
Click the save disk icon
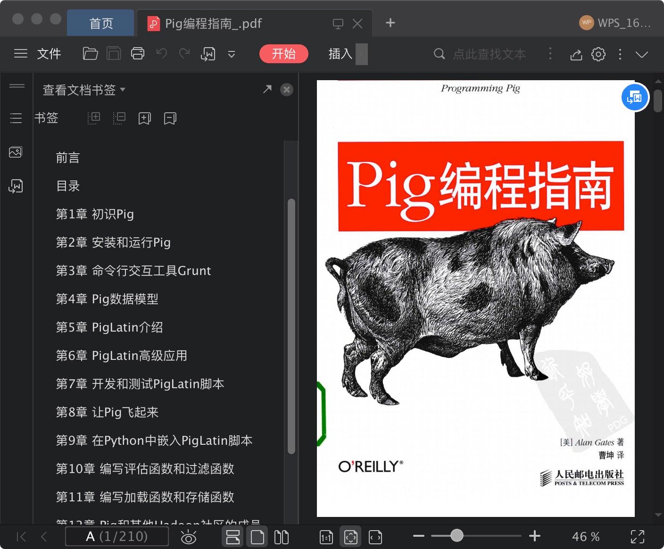(114, 54)
